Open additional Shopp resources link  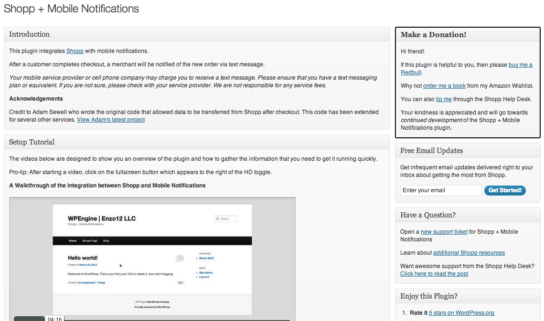click(469, 253)
